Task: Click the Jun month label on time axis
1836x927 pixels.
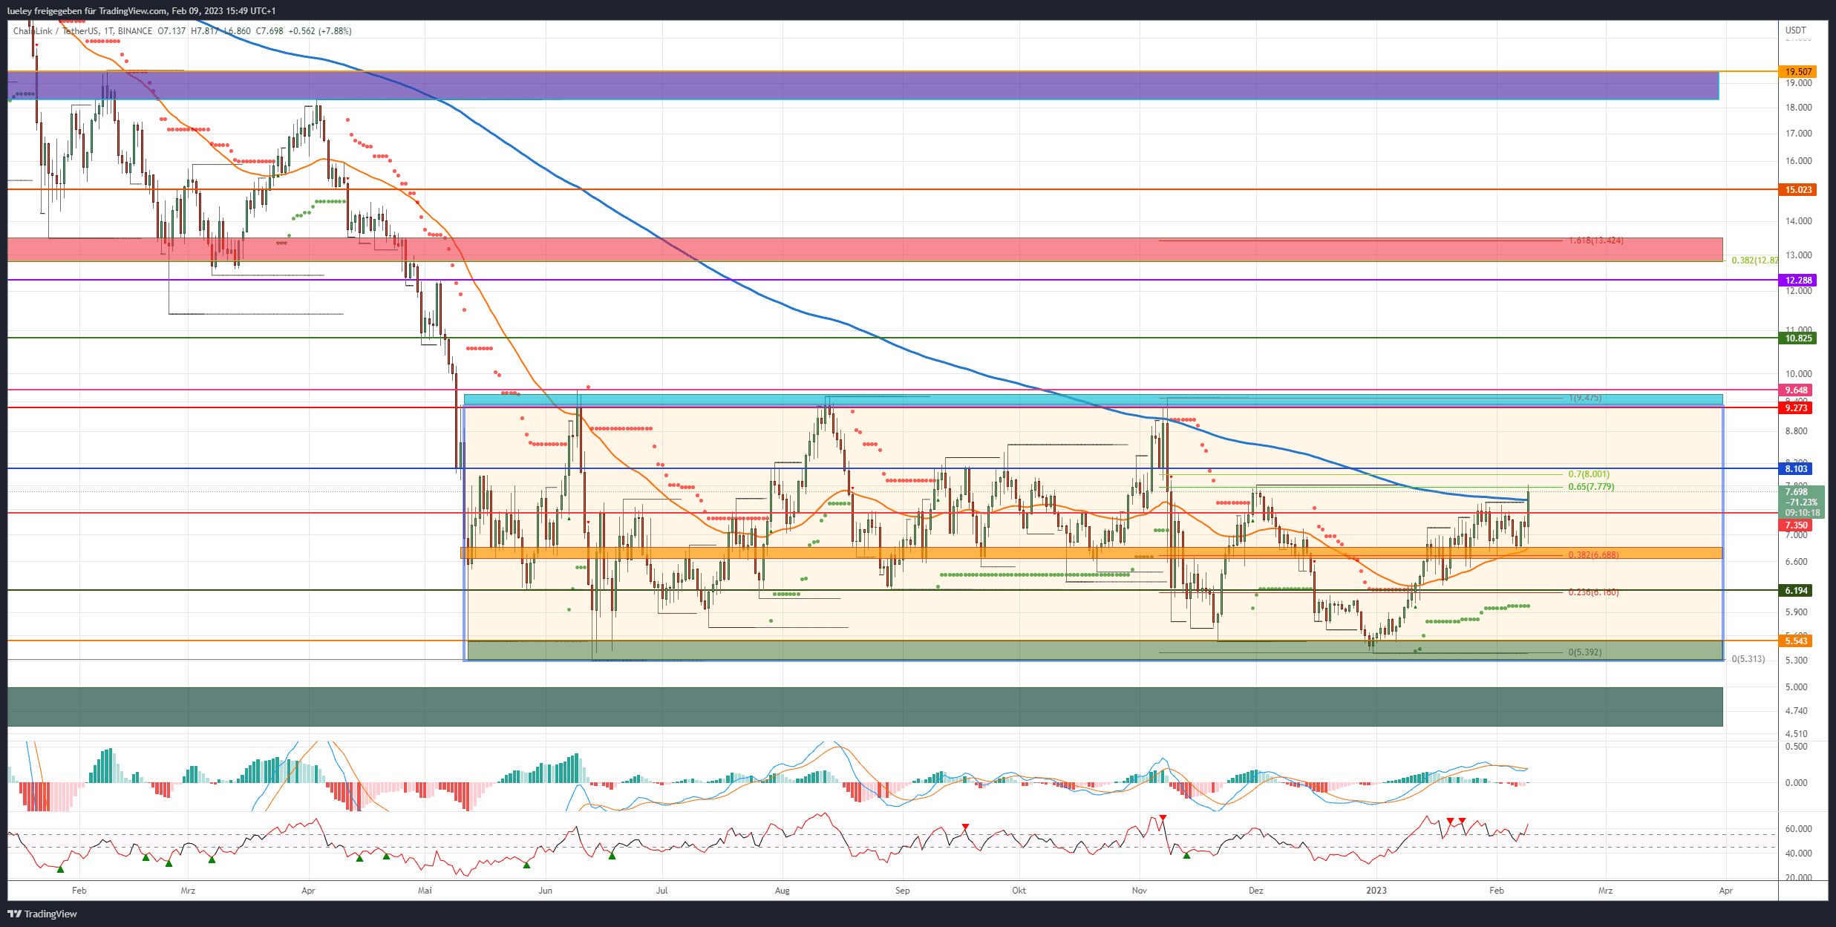Action: tap(545, 891)
